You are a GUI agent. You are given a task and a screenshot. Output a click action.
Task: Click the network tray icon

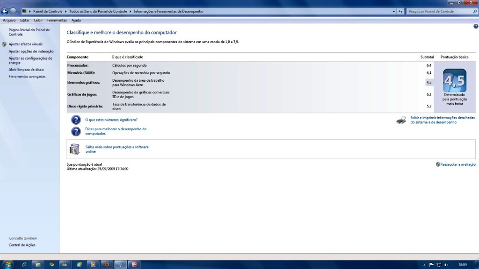(439, 265)
